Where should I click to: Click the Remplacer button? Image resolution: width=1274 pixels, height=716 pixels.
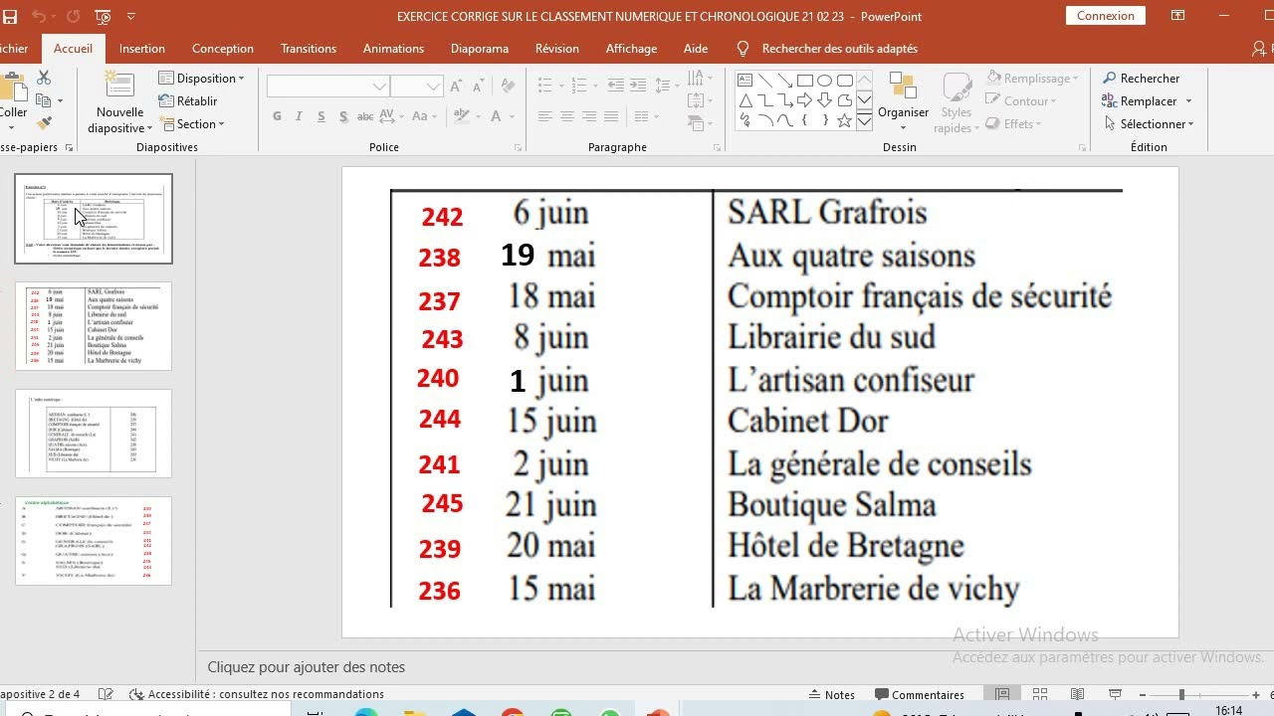coord(1147,100)
